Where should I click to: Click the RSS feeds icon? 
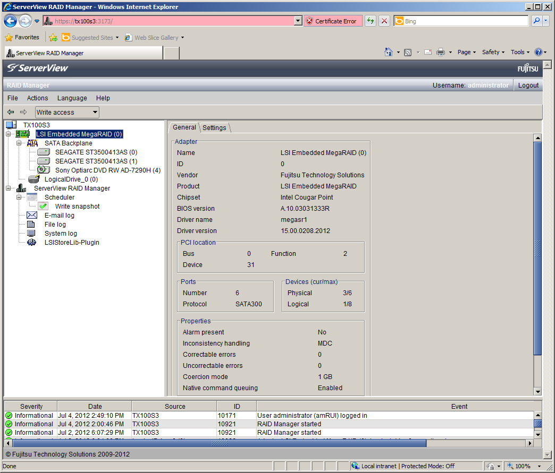tap(408, 53)
